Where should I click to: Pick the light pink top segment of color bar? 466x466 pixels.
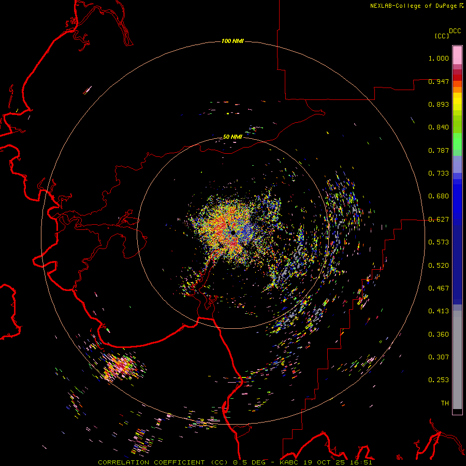[457, 55]
